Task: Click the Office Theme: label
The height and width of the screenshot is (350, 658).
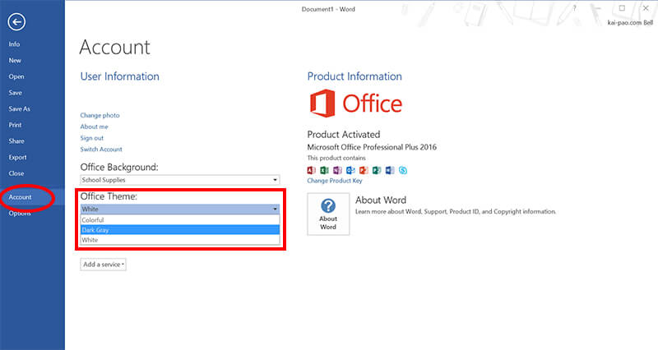Action: click(x=109, y=196)
